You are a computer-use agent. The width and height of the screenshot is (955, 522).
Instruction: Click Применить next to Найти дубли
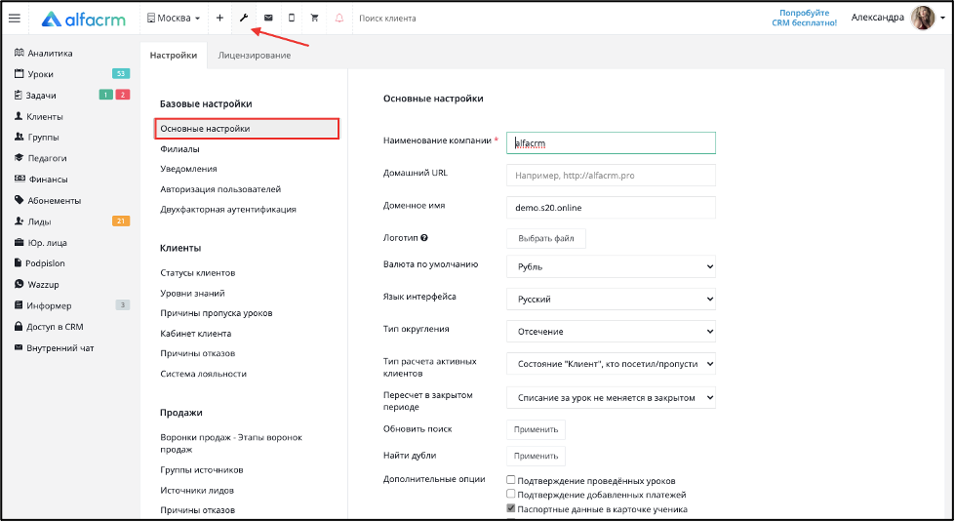536,456
